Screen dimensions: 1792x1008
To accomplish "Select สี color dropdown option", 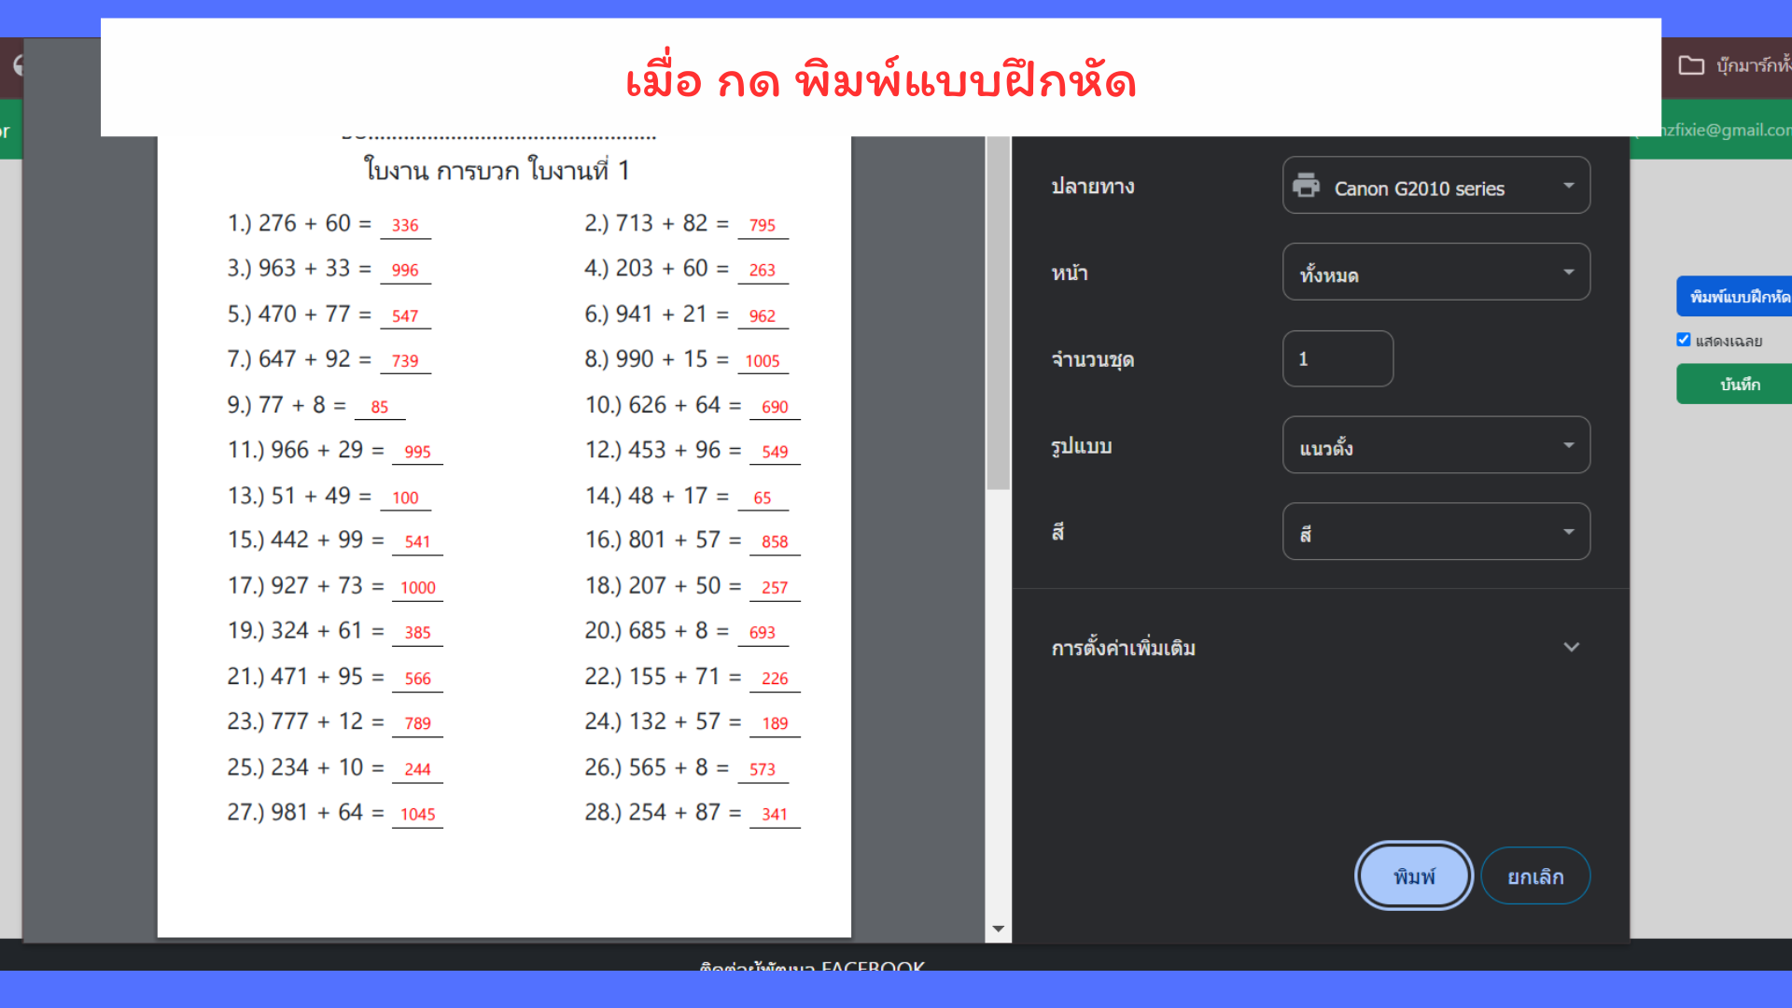I will (1435, 532).
